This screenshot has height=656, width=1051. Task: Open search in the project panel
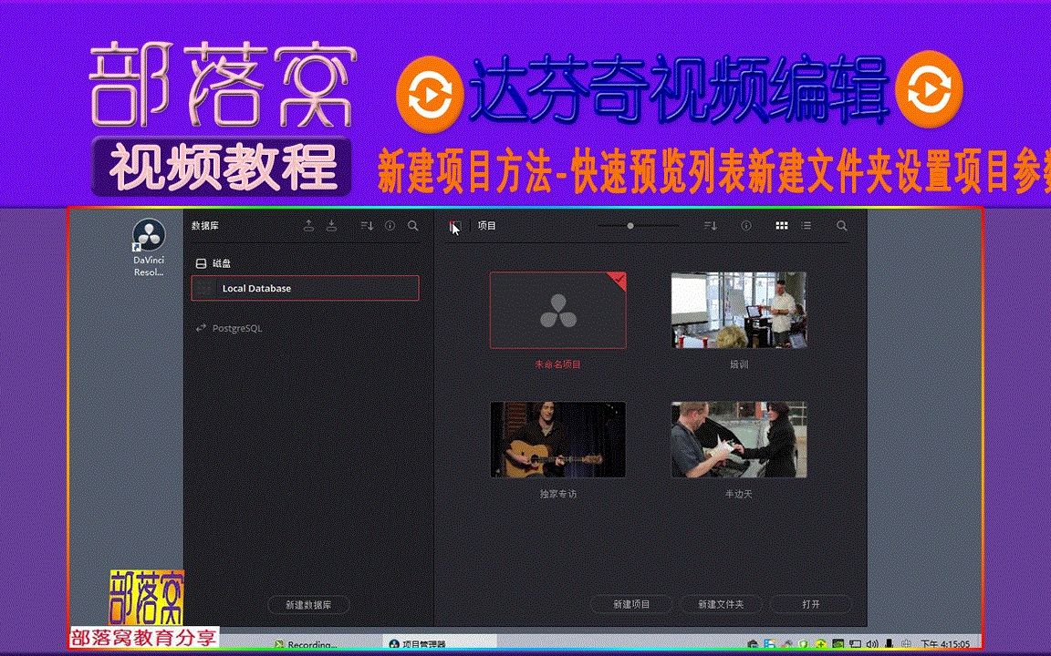tap(841, 225)
